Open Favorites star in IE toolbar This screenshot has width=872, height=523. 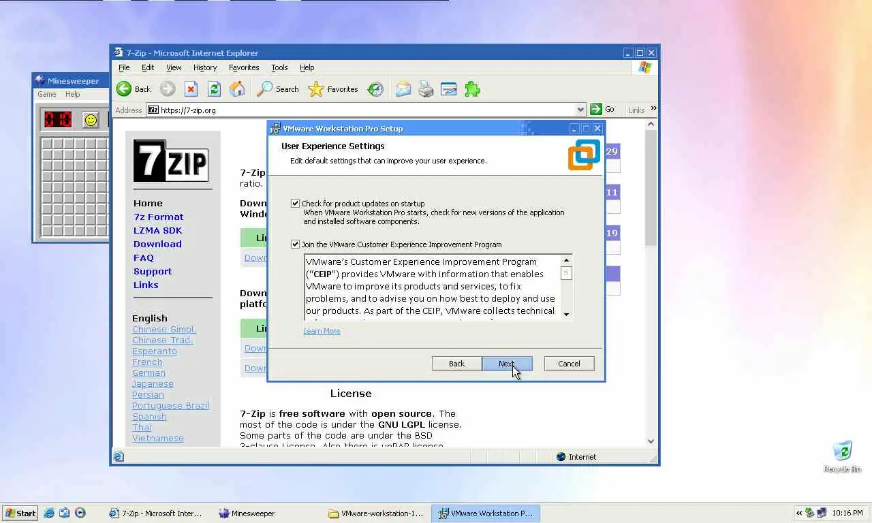(x=316, y=89)
